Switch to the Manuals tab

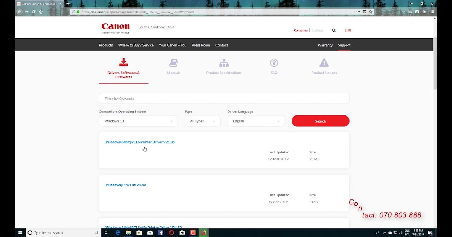point(174,67)
